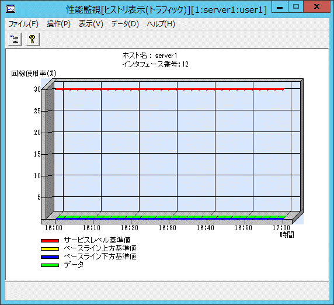Image resolution: width=334 pixels, height=305 pixels.
Task: Click the 16:20 time axis label
Action: click(x=130, y=228)
